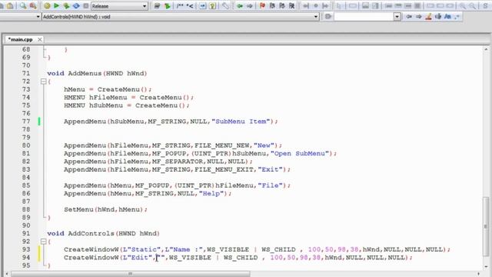The width and height of the screenshot is (492, 277).
Task: Collapse the AddMenus function fold marker
Action: [x=43, y=82]
